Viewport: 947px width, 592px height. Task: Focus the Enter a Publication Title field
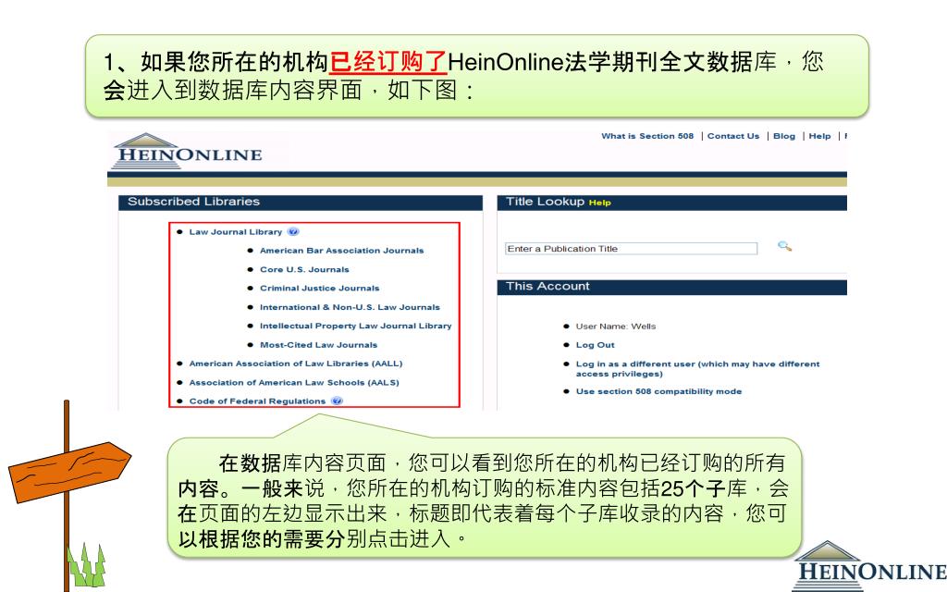(x=631, y=248)
